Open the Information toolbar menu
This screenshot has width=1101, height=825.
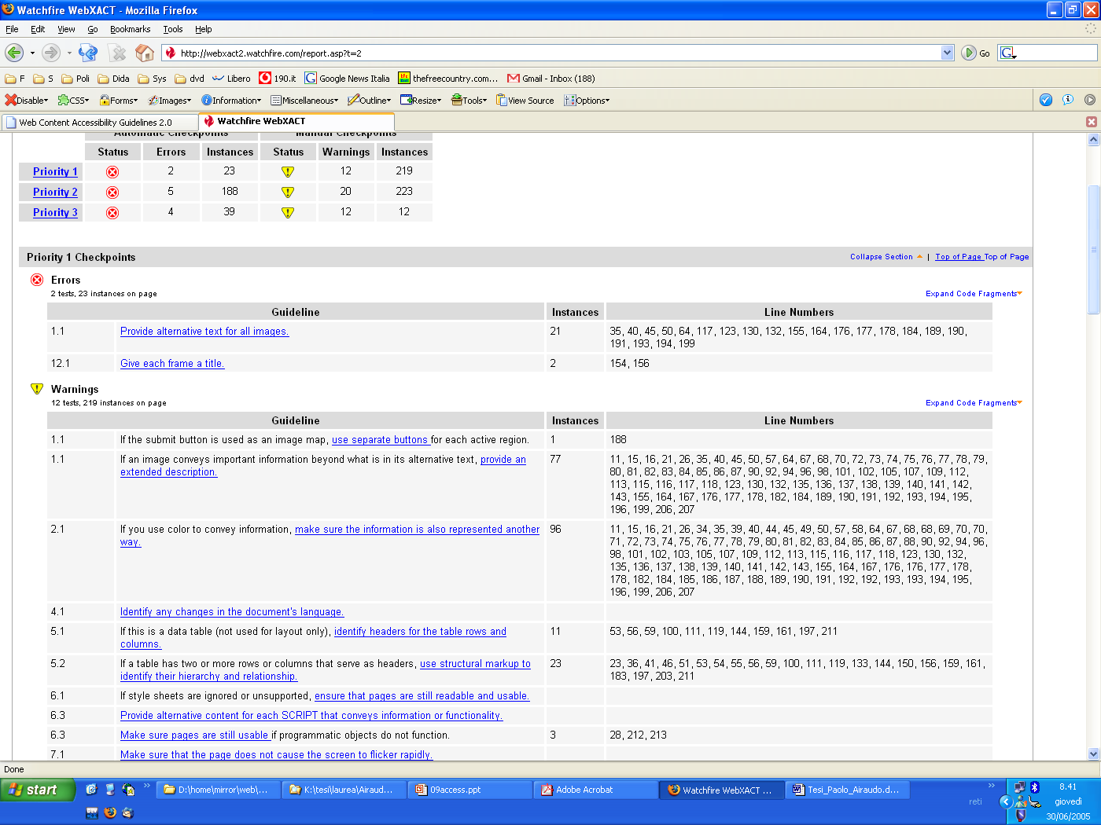pos(232,101)
